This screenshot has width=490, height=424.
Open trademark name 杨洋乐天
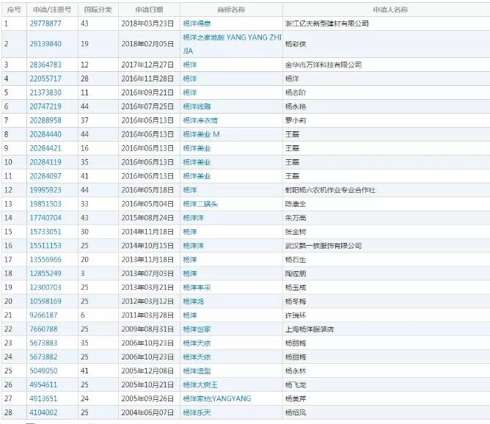pyautogui.click(x=197, y=412)
